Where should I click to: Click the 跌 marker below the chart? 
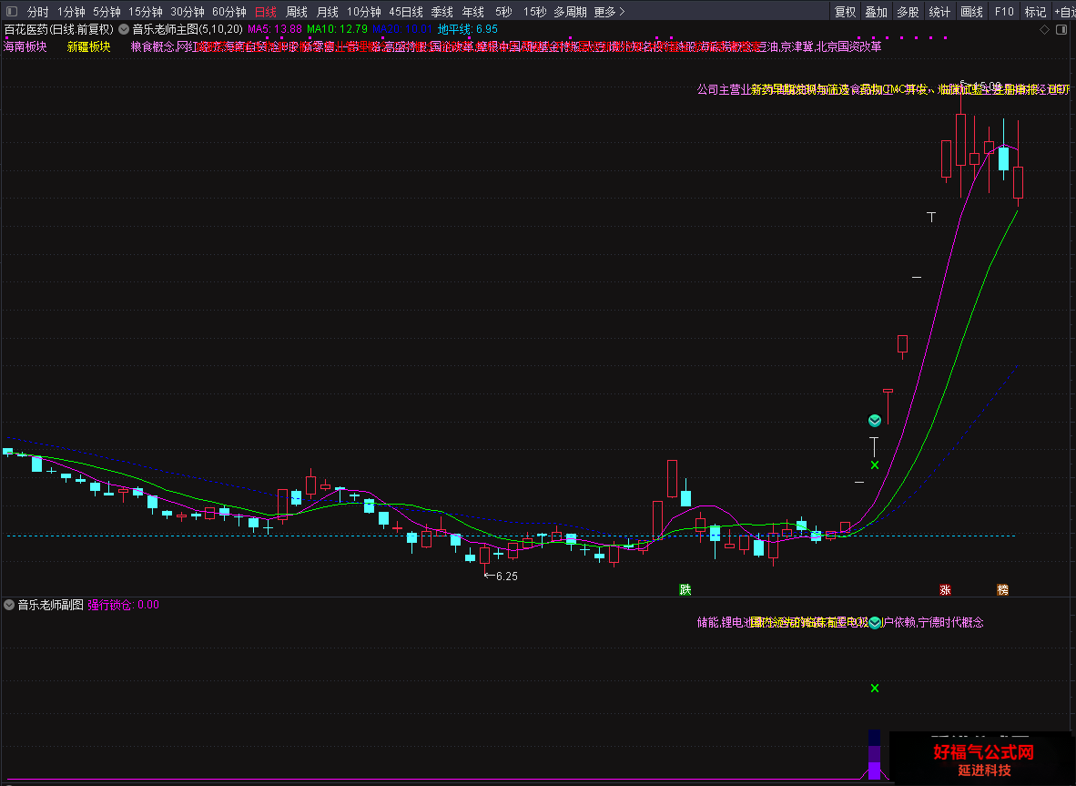point(685,589)
